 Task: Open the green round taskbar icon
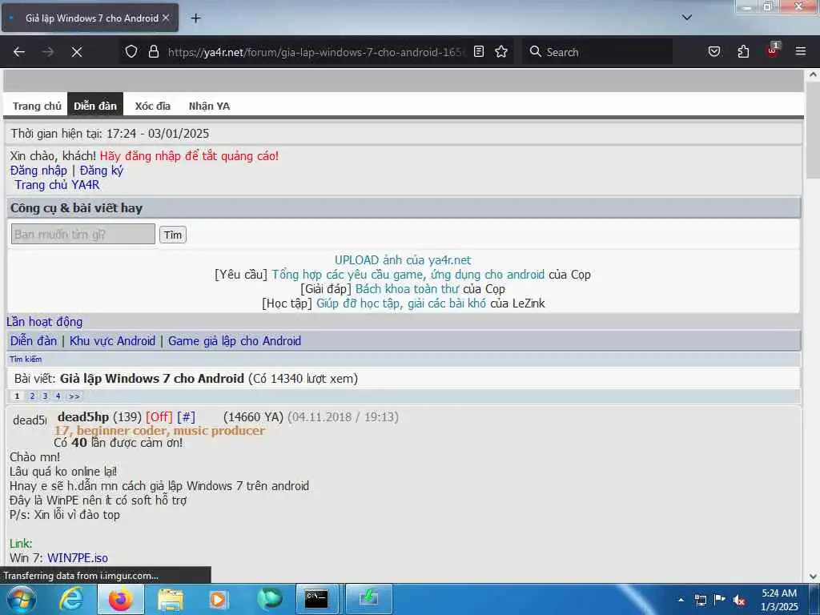tap(270, 599)
